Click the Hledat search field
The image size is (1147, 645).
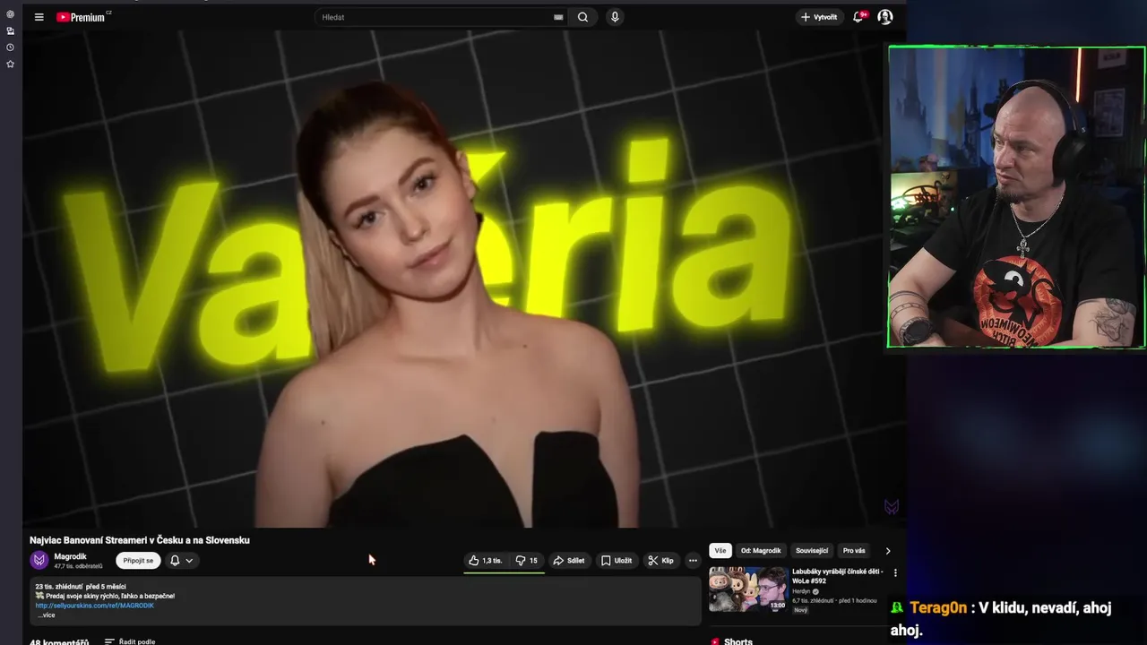click(x=436, y=17)
